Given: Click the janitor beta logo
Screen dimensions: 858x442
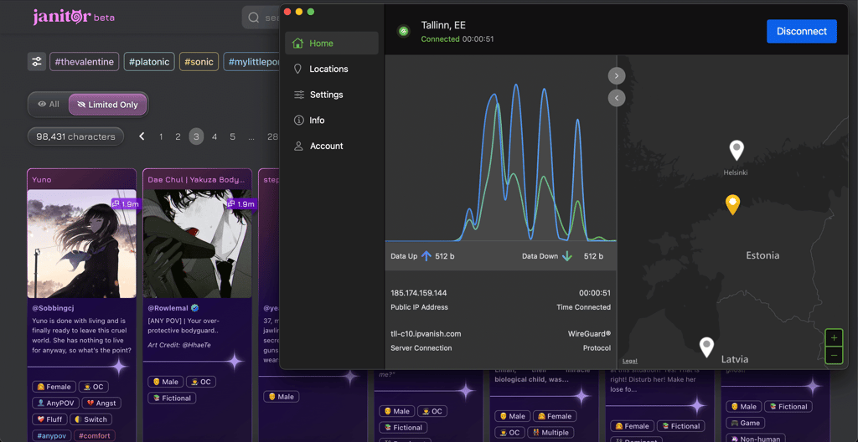Looking at the screenshot, I should (x=74, y=17).
